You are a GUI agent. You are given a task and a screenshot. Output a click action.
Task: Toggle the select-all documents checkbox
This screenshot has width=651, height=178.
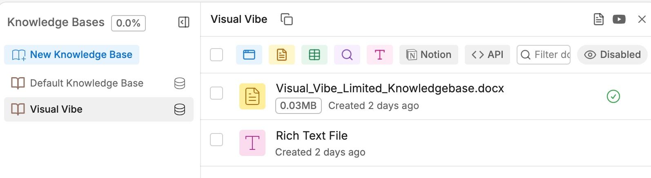[x=216, y=55]
